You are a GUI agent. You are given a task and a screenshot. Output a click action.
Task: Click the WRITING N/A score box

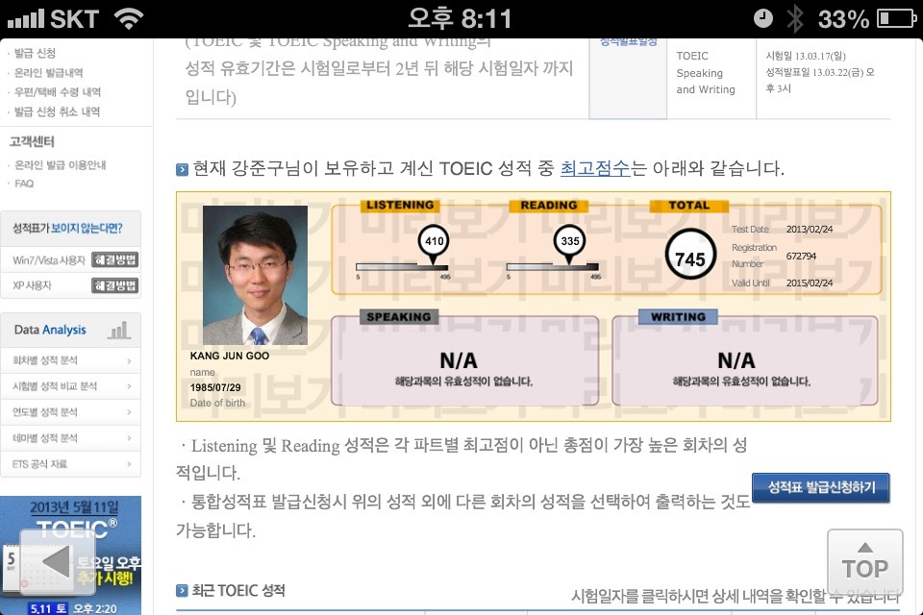(x=744, y=361)
